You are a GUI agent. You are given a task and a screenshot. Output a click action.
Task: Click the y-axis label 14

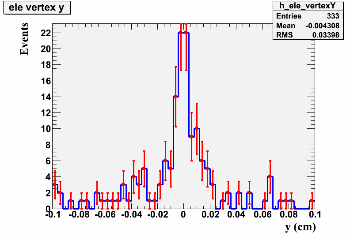(46, 97)
